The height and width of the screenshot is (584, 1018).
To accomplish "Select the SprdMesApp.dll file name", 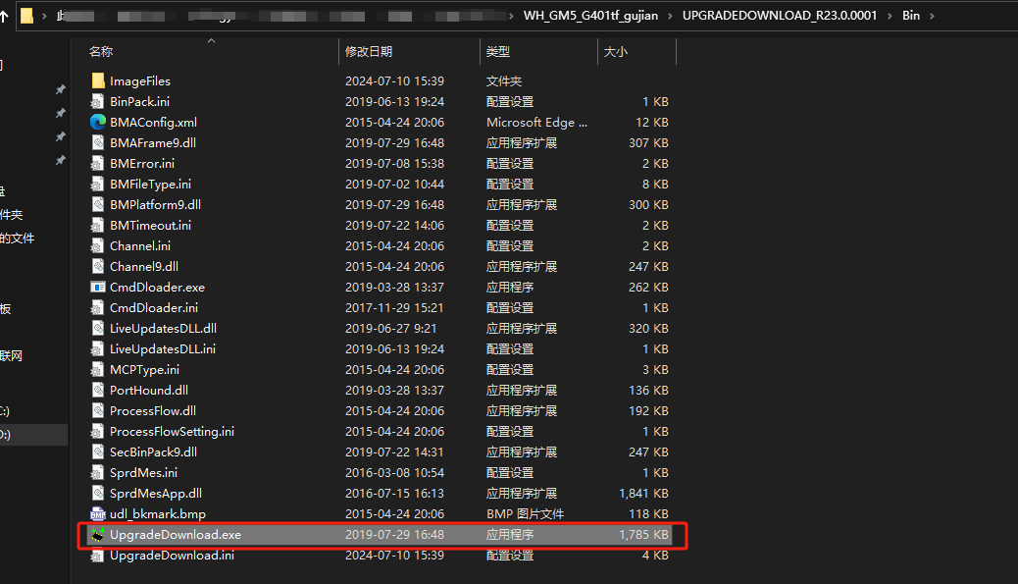I will 156,493.
